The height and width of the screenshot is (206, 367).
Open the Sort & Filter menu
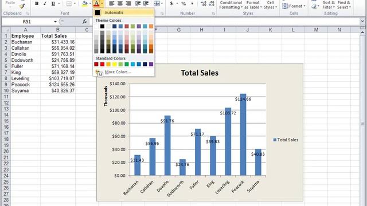[x=329, y=5]
